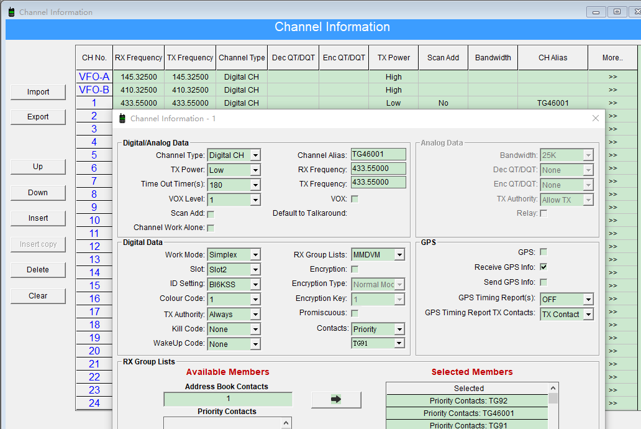Expand the Slot dropdown

click(x=255, y=270)
